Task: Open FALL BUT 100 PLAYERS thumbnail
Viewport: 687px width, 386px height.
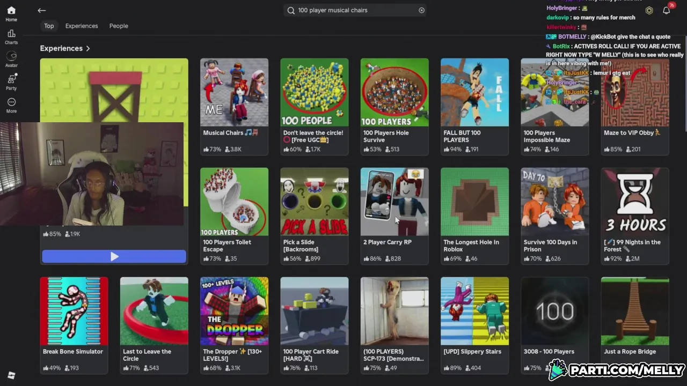Action: (474, 92)
